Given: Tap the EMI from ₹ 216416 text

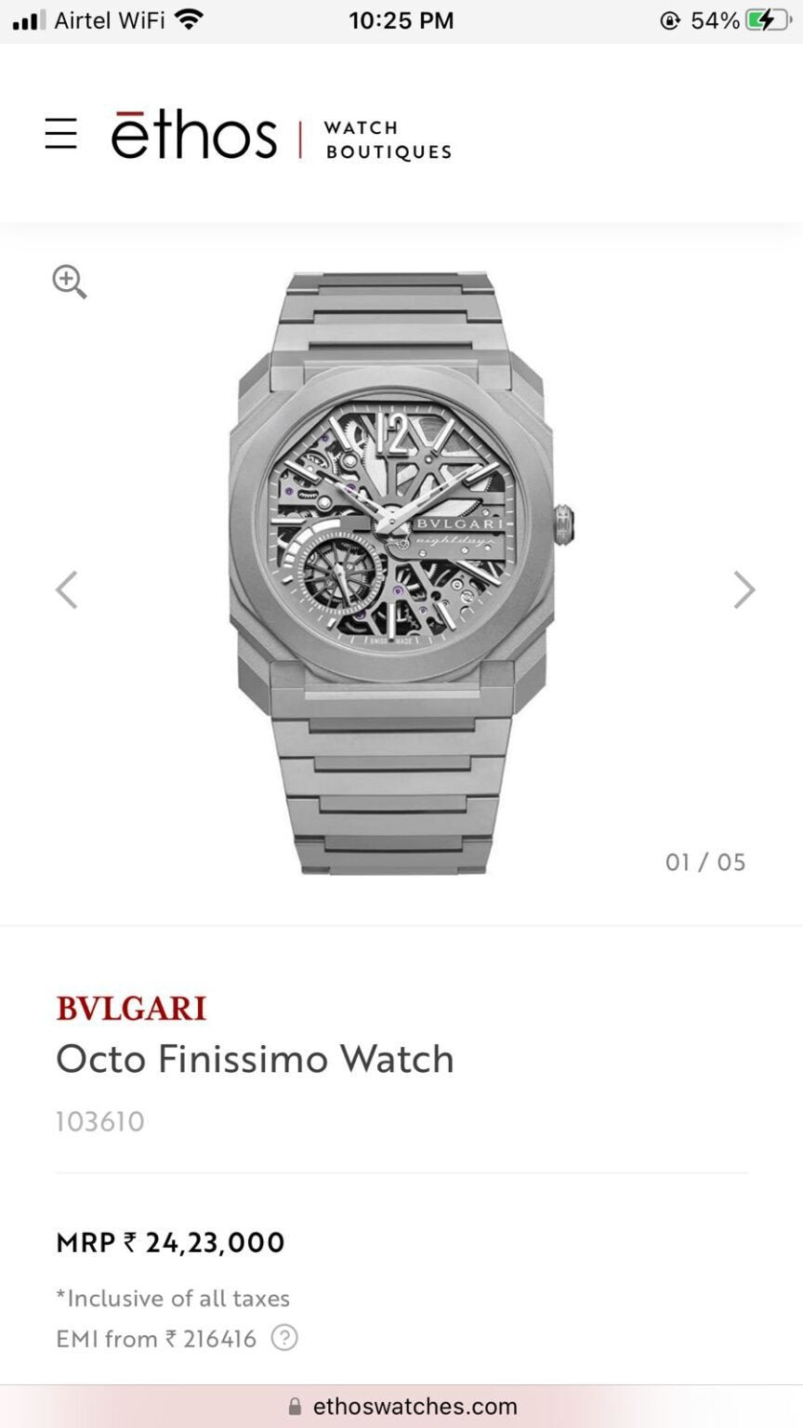Looking at the screenshot, I should point(156,1339).
